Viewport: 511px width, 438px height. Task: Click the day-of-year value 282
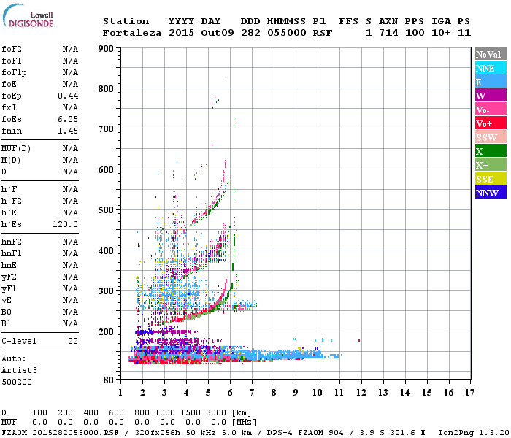(250, 33)
